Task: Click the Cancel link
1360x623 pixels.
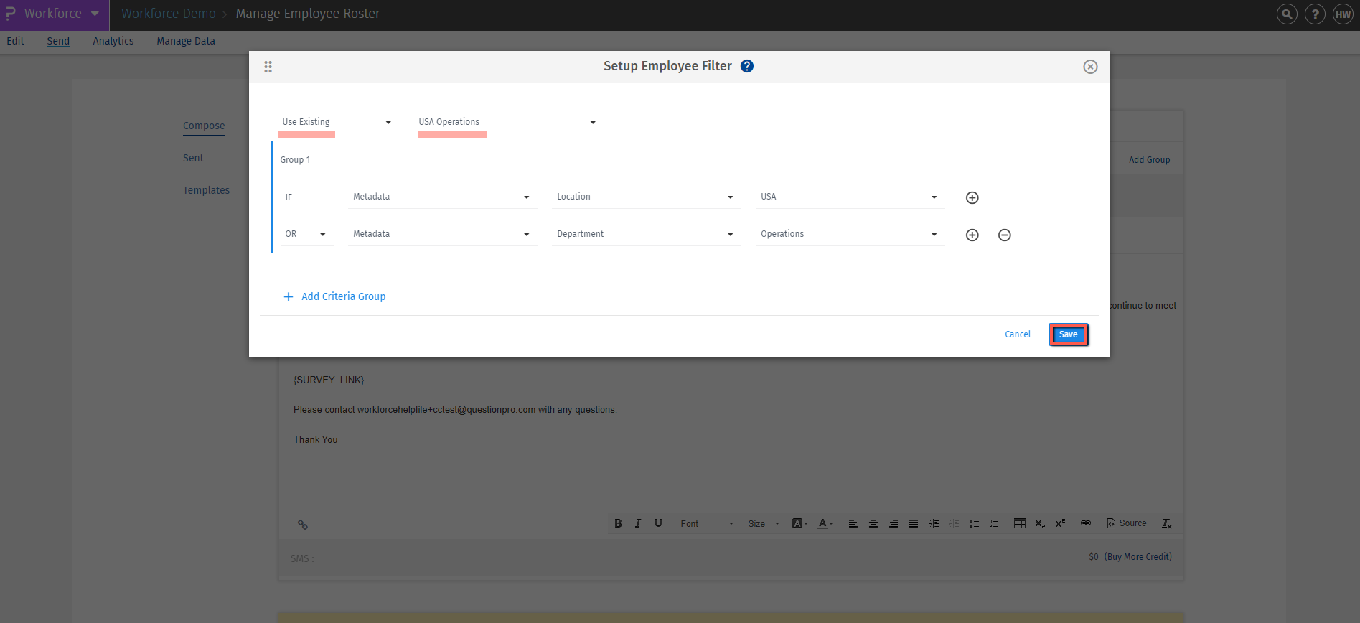Action: coord(1018,334)
